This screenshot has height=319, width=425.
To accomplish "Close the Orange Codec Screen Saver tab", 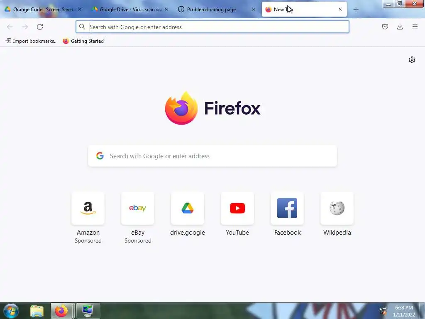I will tap(80, 9).
